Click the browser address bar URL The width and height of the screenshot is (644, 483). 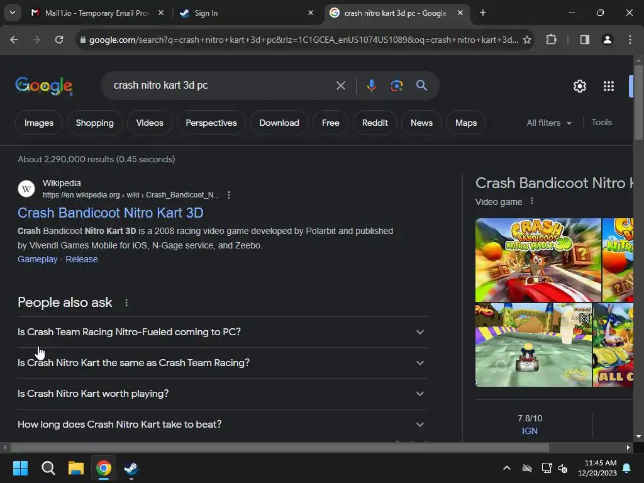304,40
